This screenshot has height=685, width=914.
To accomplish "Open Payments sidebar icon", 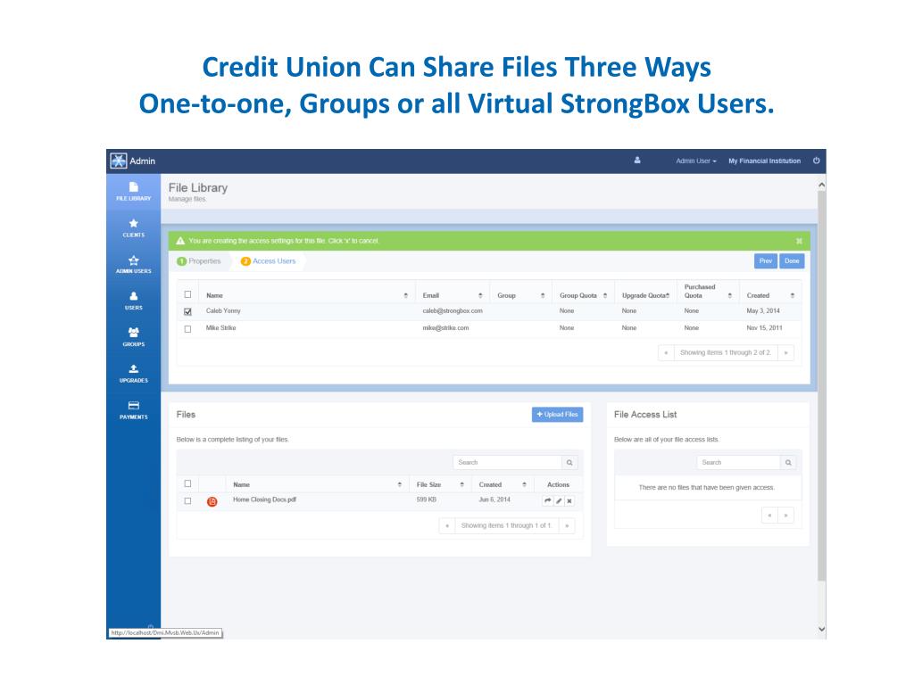I will [x=134, y=406].
